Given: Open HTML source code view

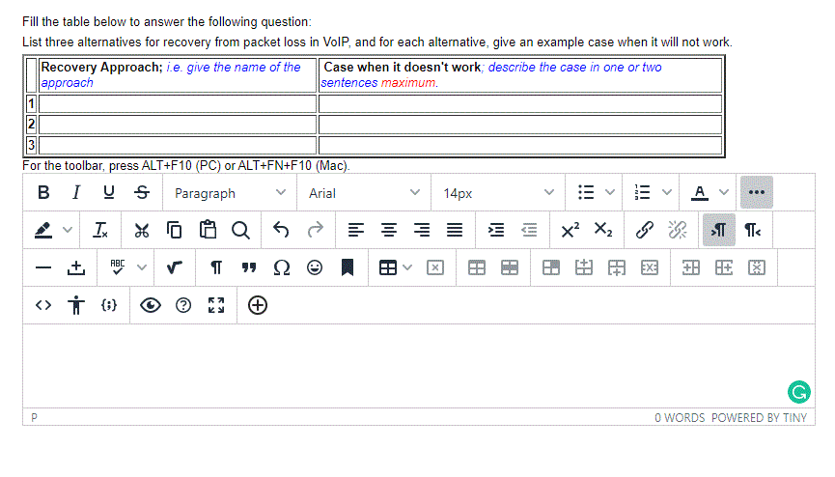Looking at the screenshot, I should pos(43,305).
